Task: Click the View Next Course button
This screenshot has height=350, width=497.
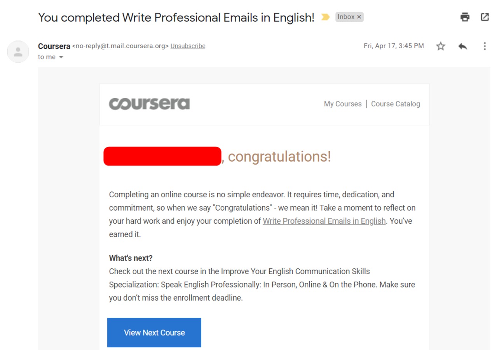Action: tap(154, 333)
